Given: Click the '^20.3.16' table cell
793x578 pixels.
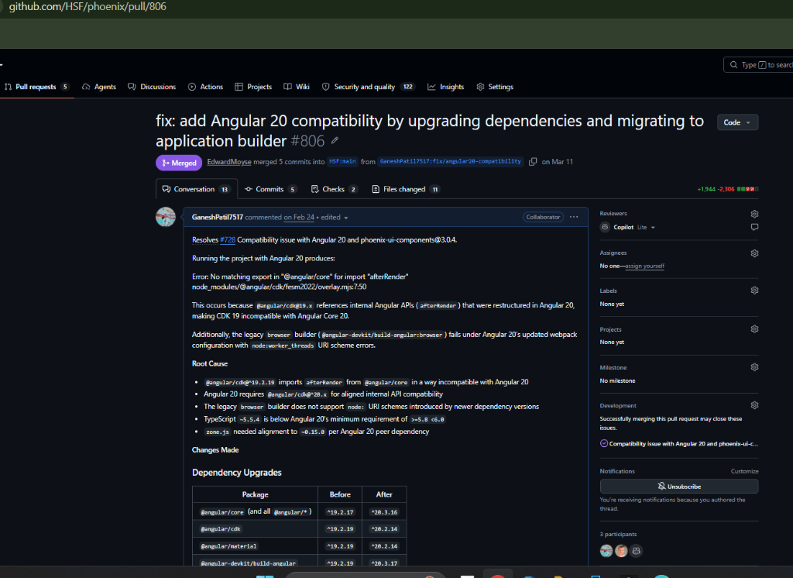Looking at the screenshot, I should tap(384, 512).
